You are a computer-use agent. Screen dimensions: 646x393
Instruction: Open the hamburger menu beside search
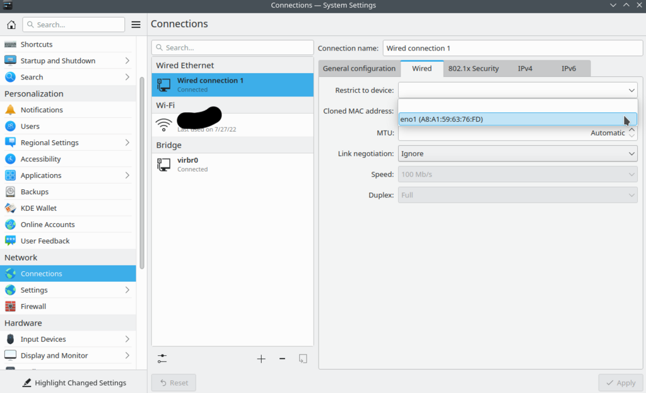coord(136,25)
